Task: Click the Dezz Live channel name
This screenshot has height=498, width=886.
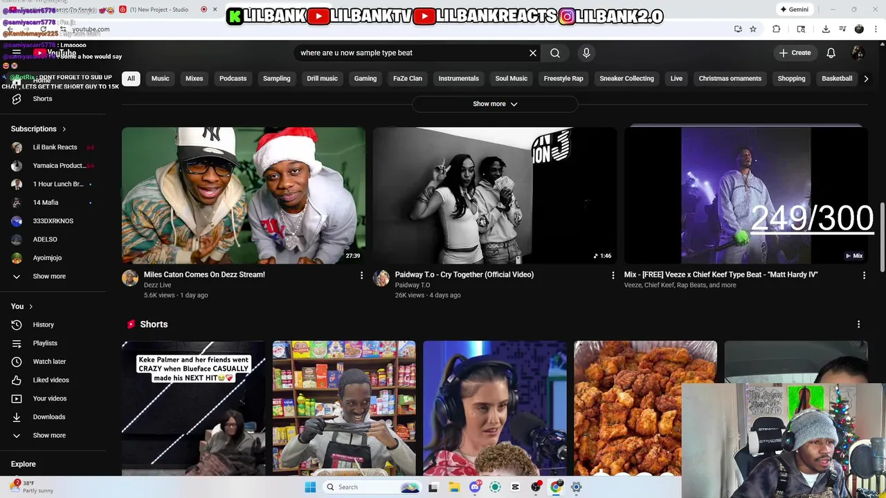Action: click(x=157, y=285)
